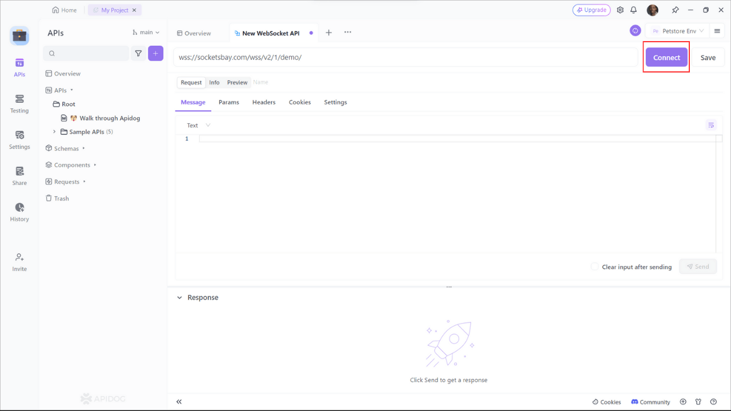This screenshot has width=731, height=411.
Task: Expand the Requests section
Action: click(x=84, y=182)
